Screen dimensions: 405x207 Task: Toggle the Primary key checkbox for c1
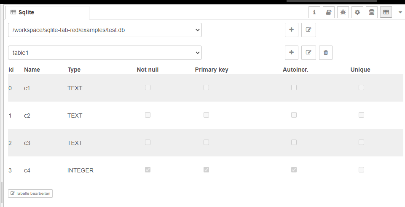(206, 88)
